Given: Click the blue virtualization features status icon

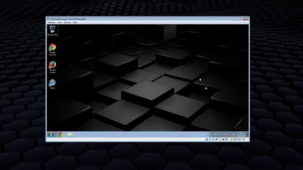Looking at the screenshot, I should (226, 139).
